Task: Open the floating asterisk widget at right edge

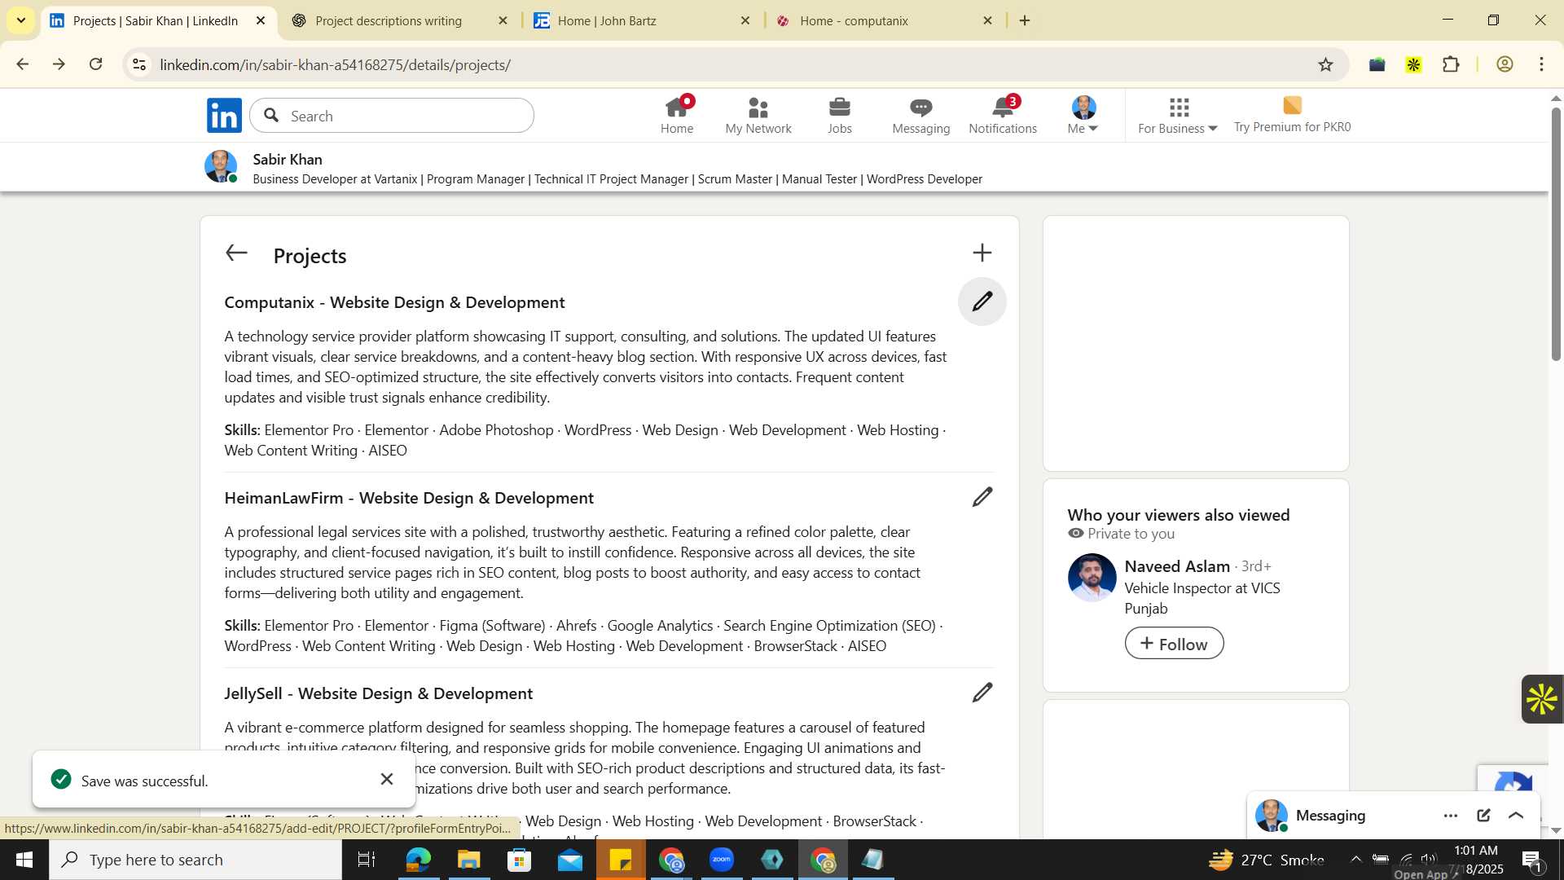Action: point(1542,699)
